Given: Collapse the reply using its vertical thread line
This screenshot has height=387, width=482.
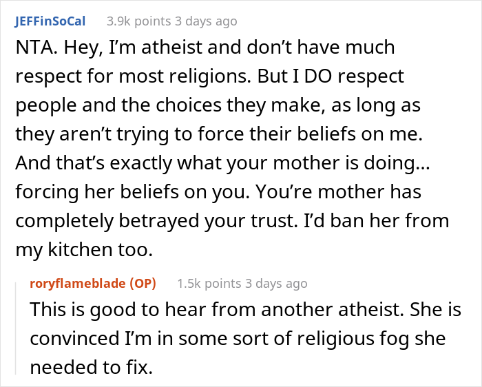Looking at the screenshot, I should pyautogui.click(x=16, y=327).
